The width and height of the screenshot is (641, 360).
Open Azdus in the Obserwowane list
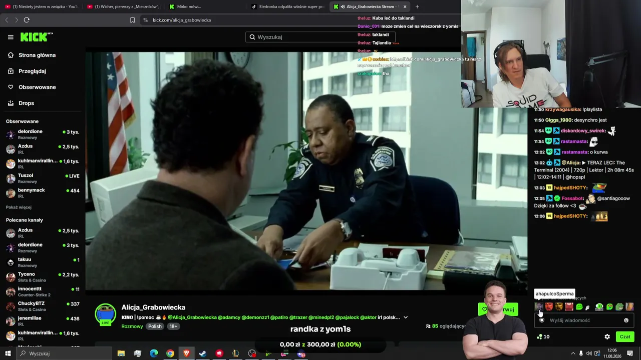[x=43, y=149]
